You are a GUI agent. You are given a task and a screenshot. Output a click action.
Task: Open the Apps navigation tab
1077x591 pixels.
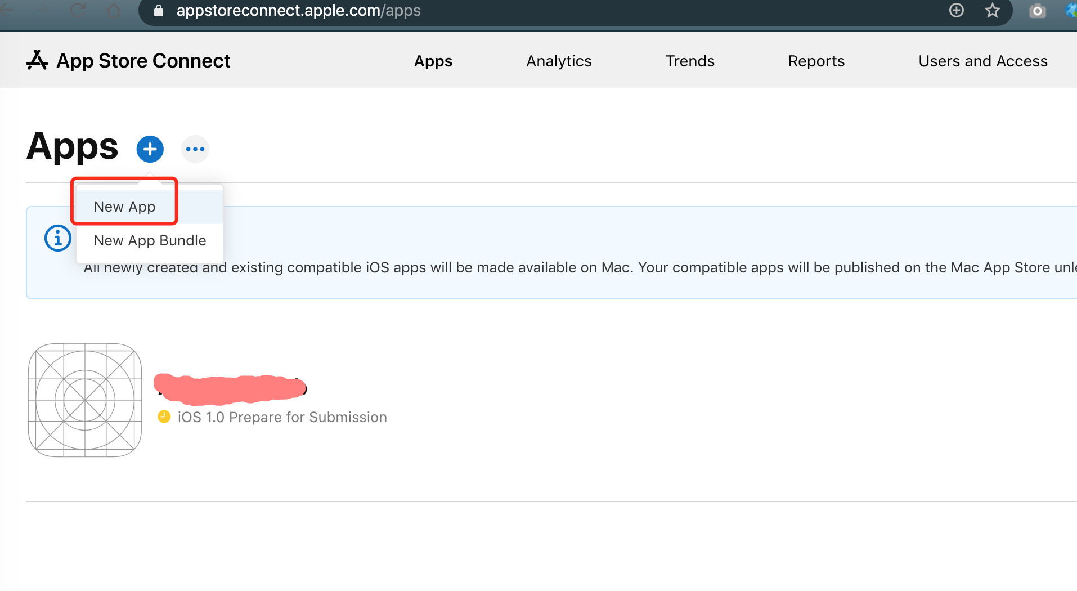click(433, 61)
